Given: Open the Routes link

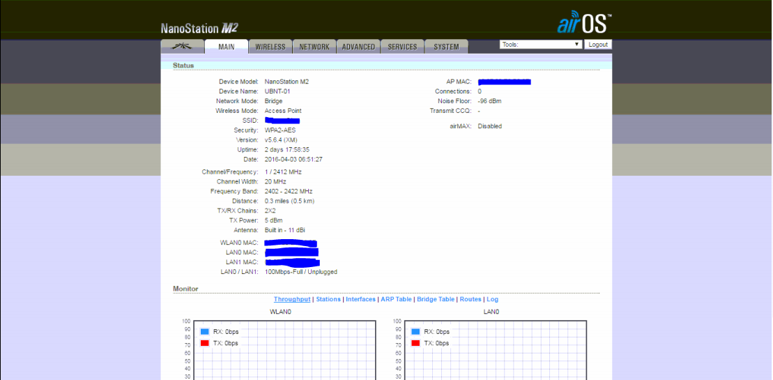Looking at the screenshot, I should [470, 299].
